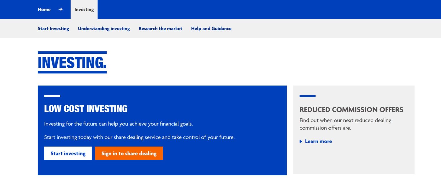441x186 pixels.
Task: Click the arrow icon next to Home
Action: (x=61, y=9)
